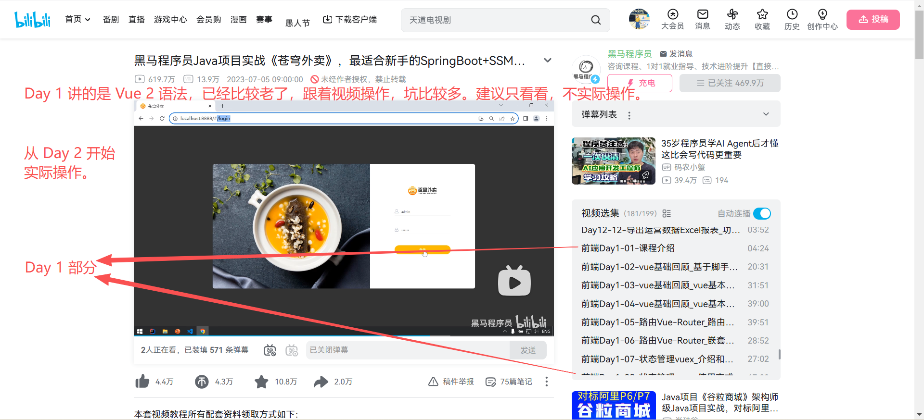Open the 码农小蟹 uploader link
The height and width of the screenshot is (420, 924).
tap(689, 167)
